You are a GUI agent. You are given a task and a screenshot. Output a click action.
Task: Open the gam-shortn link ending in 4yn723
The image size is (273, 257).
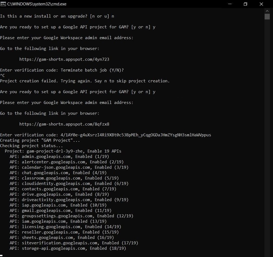click(64, 59)
